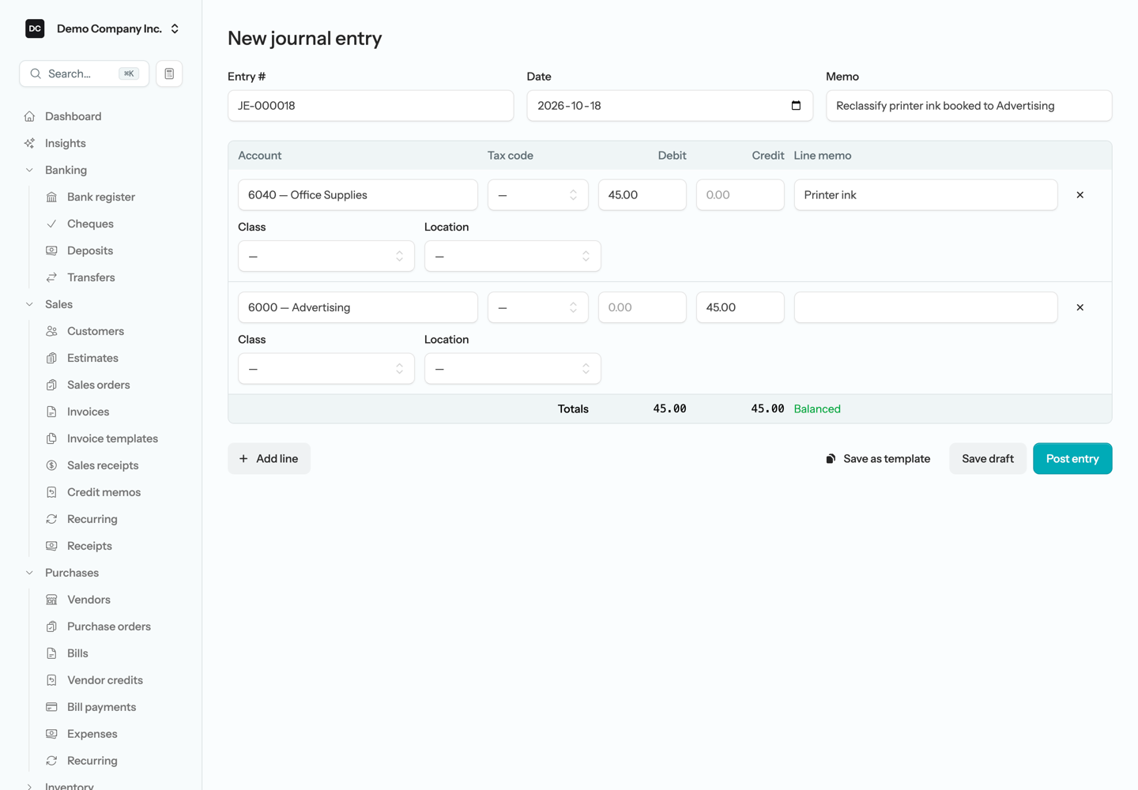Click the Customers people icon

click(51, 331)
